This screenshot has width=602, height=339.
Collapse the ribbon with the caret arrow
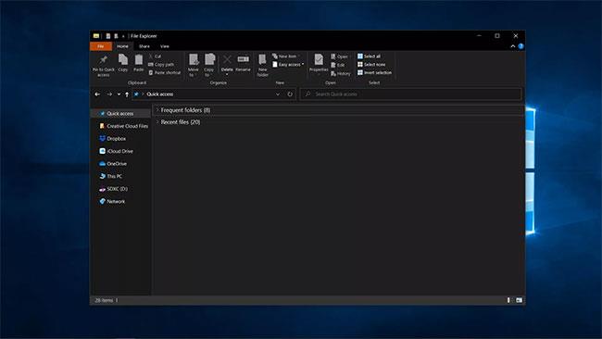coord(513,46)
